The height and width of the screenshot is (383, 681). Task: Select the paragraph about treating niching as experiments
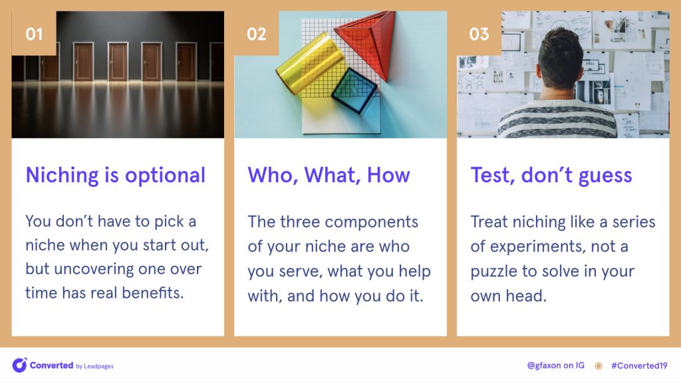click(x=563, y=259)
